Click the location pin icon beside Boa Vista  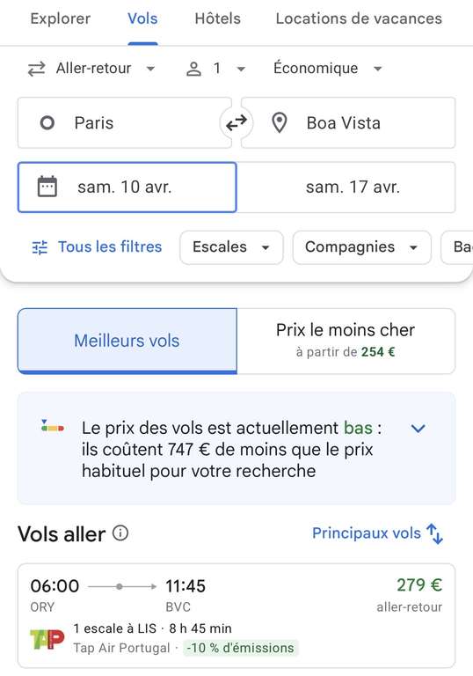tap(280, 123)
